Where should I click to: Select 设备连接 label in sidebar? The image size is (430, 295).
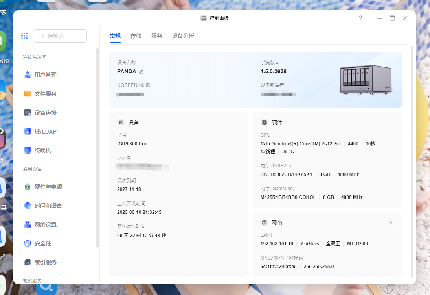[46, 113]
